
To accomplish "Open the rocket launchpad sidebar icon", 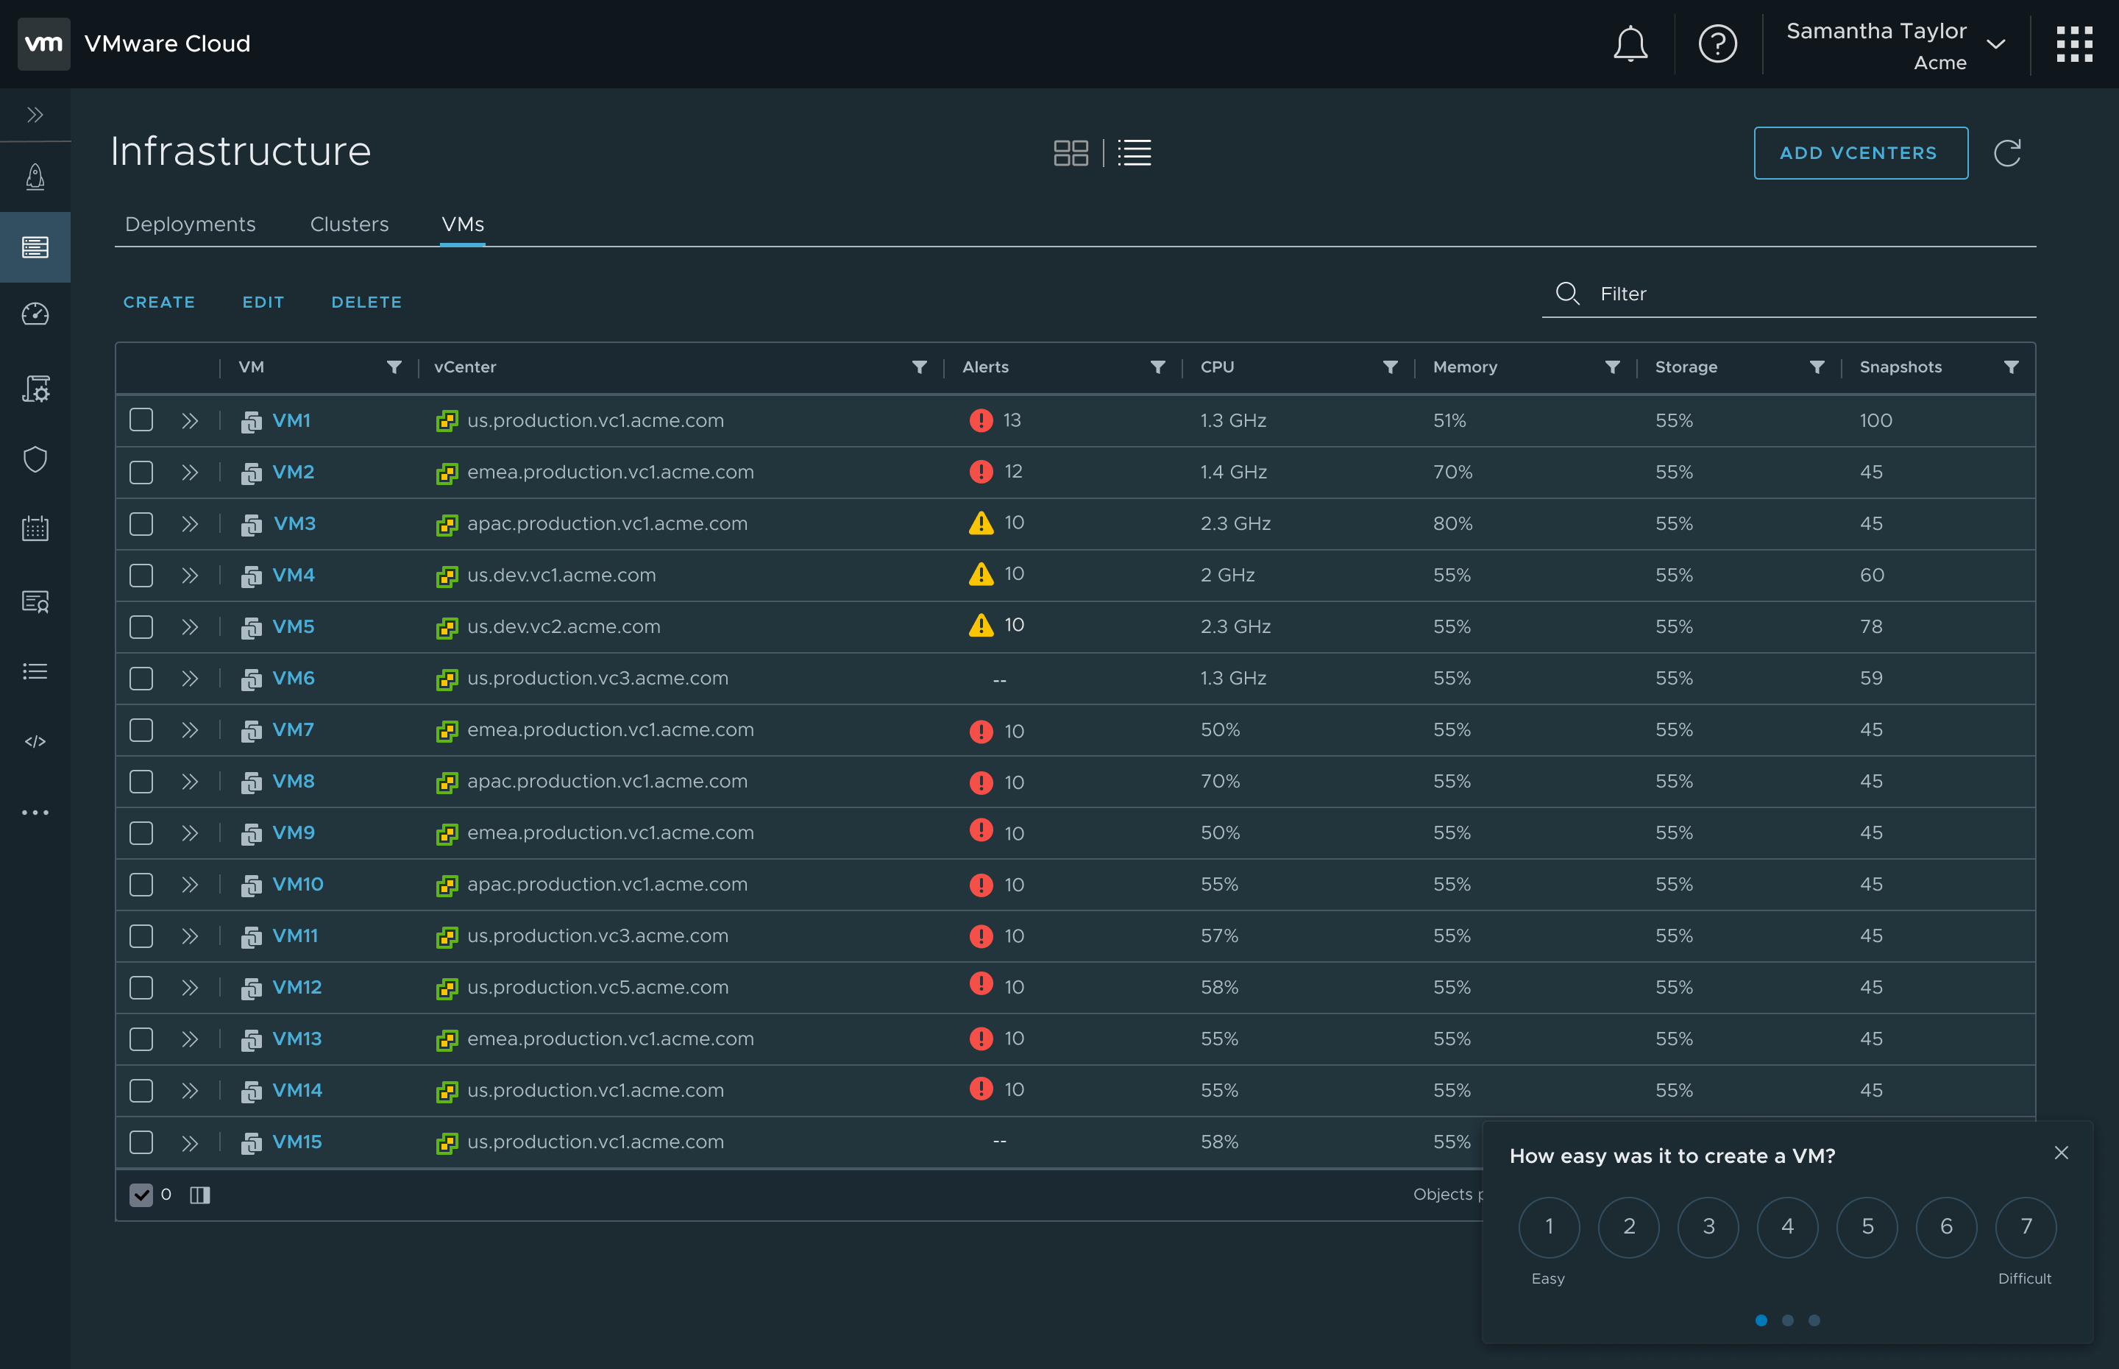I will (35, 176).
